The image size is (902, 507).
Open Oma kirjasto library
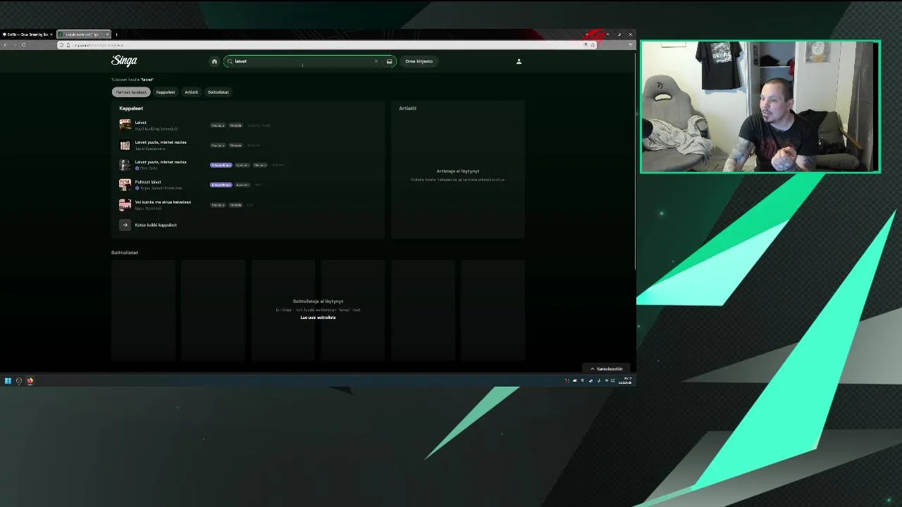click(x=419, y=61)
